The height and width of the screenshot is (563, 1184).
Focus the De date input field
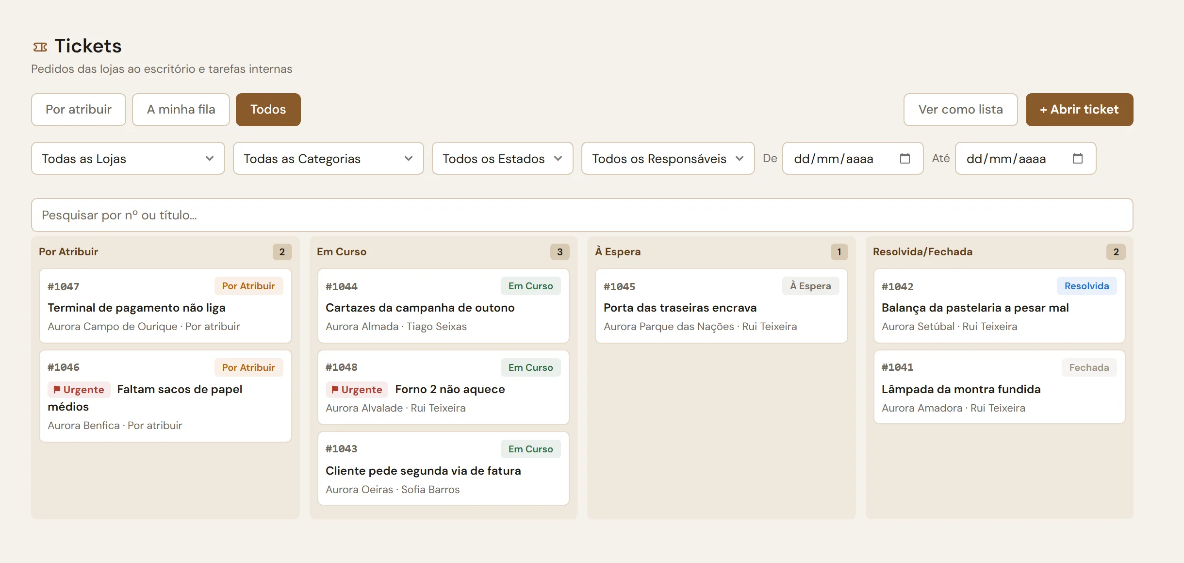point(853,158)
